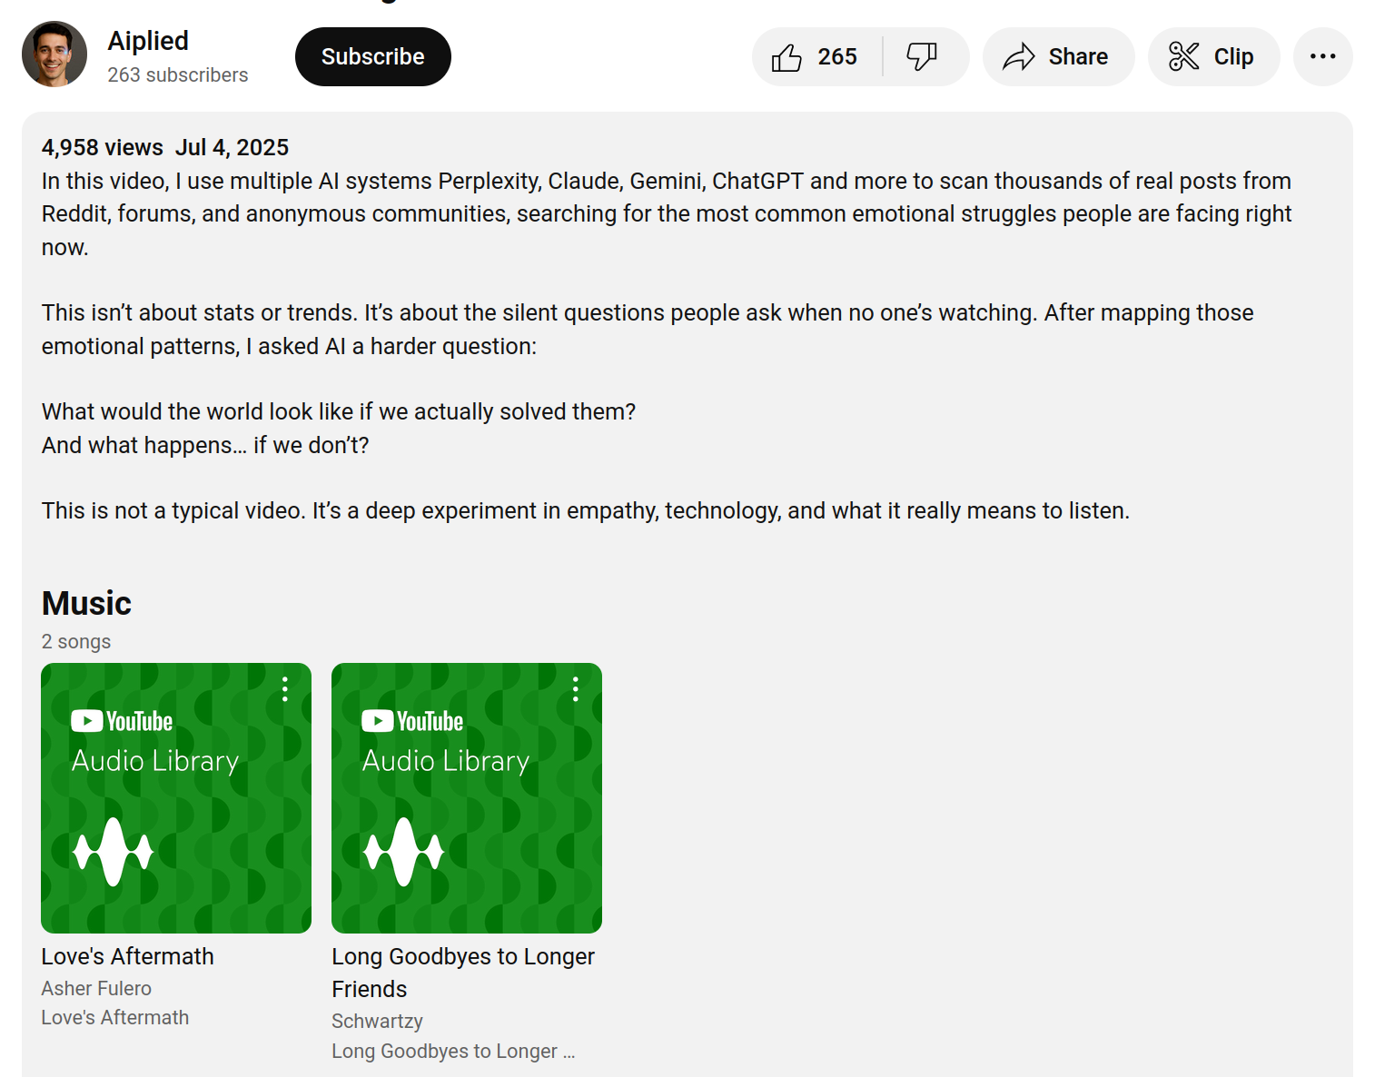Viewport: 1375px width, 1077px height.
Task: Open options menu on Love's Aftermath card
Action: tap(285, 689)
